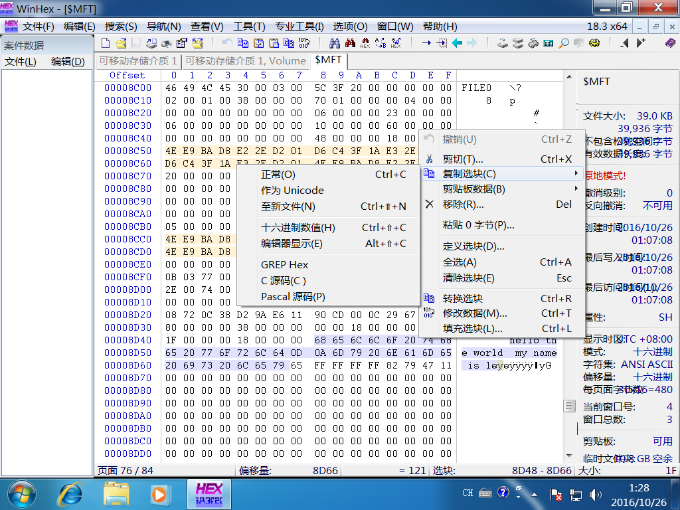Viewport: 680px width, 510px height.
Task: Click the Open disk toolbar icon
Action: click(503, 42)
